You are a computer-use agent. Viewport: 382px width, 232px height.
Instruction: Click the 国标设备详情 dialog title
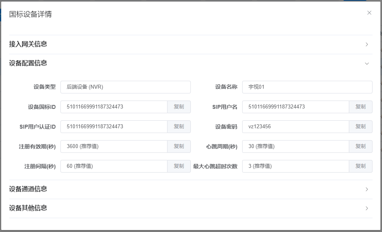point(30,14)
